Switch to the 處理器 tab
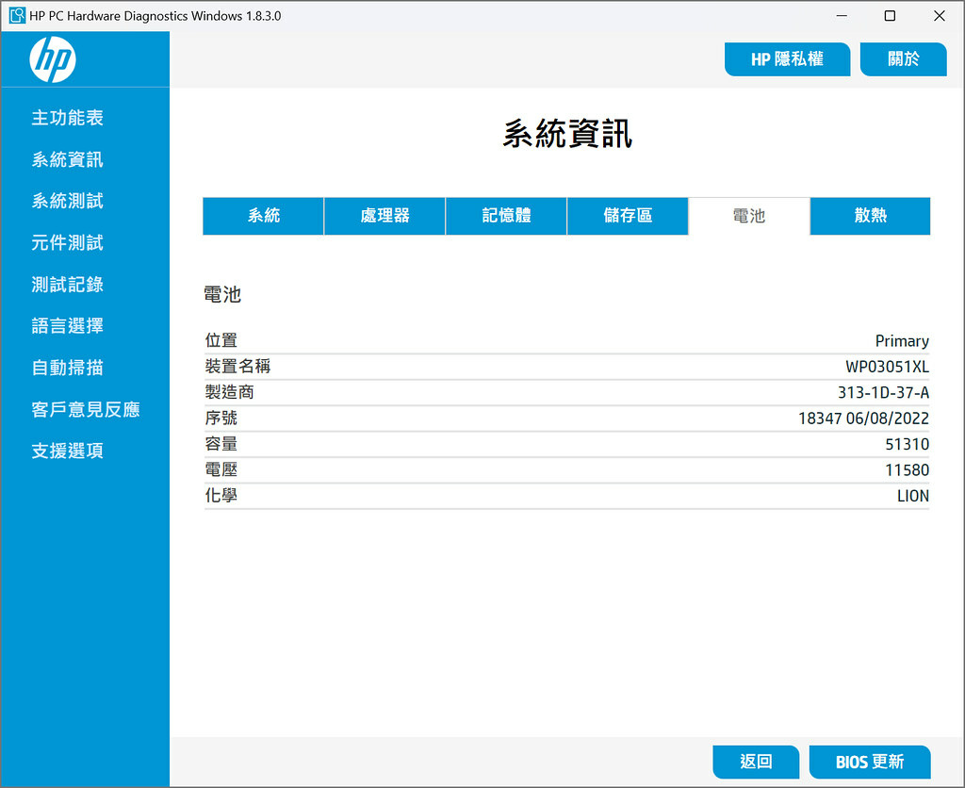This screenshot has width=965, height=788. coord(384,216)
